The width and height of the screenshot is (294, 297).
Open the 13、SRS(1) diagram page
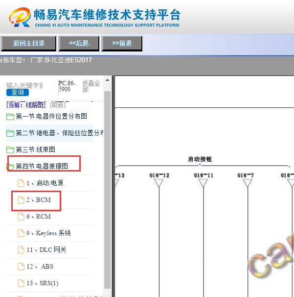(43, 283)
